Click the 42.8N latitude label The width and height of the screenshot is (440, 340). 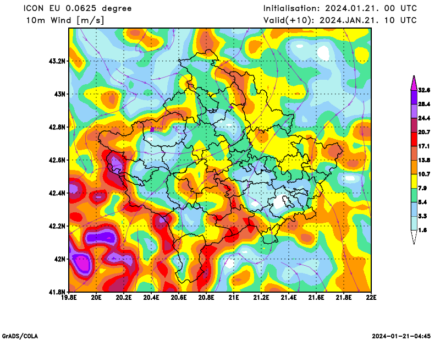click(x=58, y=127)
